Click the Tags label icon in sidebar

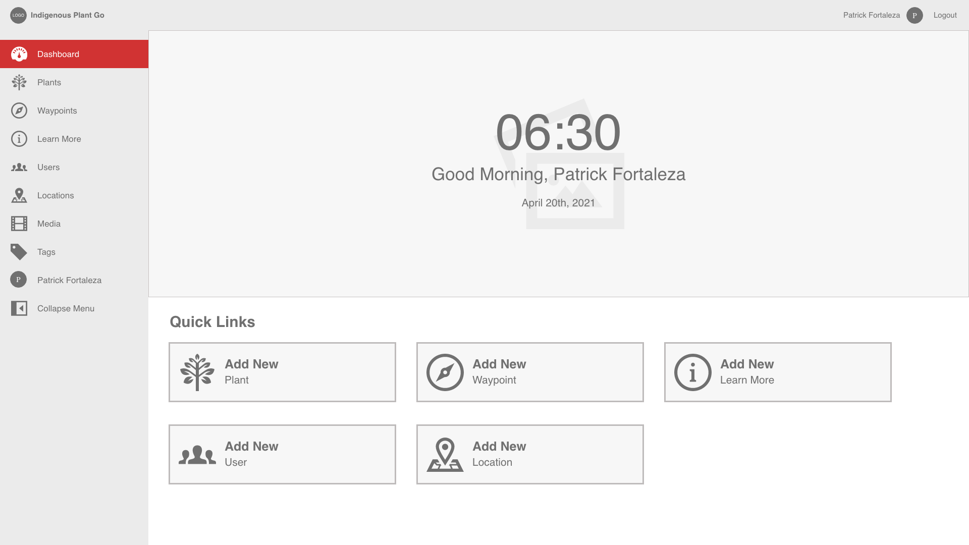[x=19, y=252]
